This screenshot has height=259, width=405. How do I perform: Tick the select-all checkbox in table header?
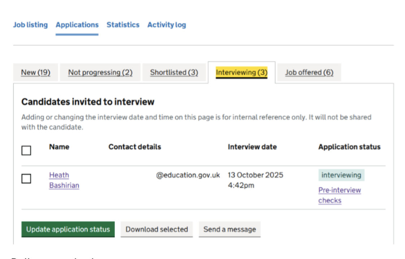click(26, 150)
